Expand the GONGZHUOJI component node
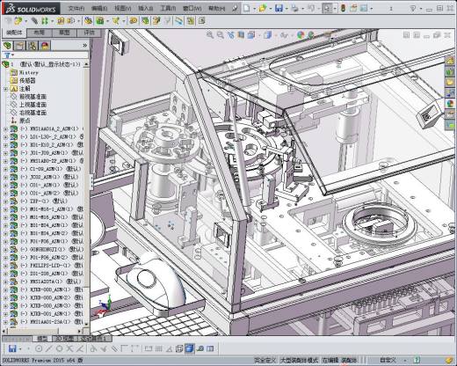 point(6,250)
